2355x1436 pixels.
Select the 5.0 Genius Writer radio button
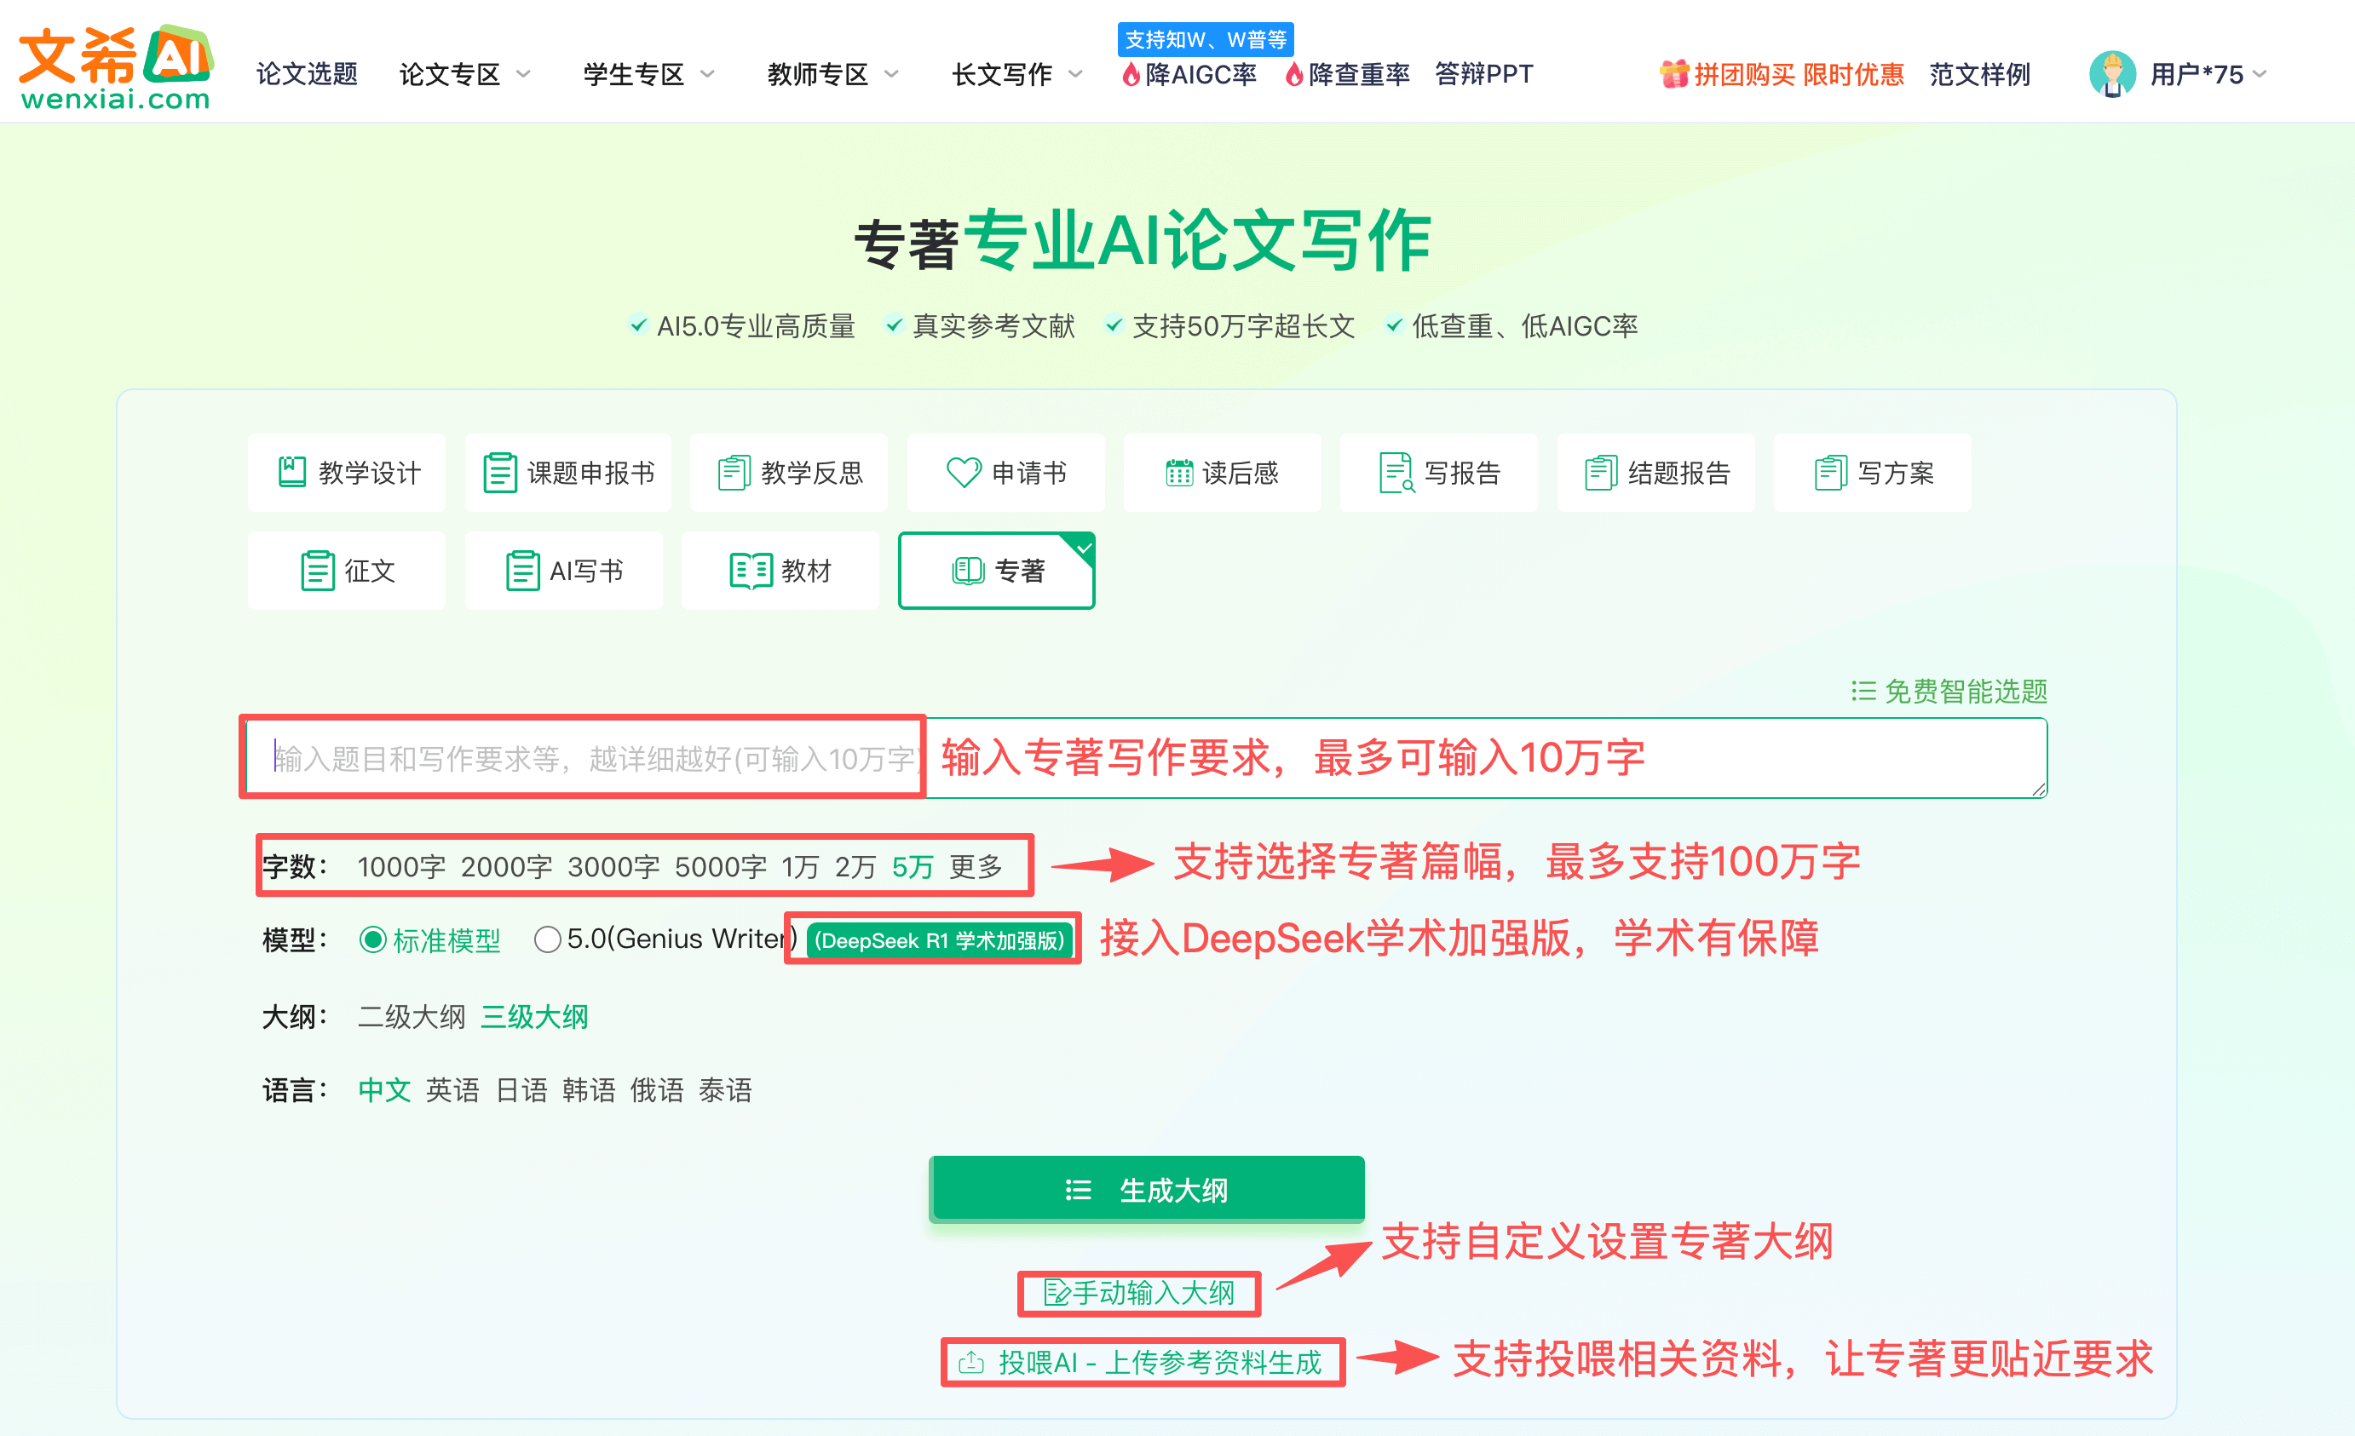pos(547,940)
